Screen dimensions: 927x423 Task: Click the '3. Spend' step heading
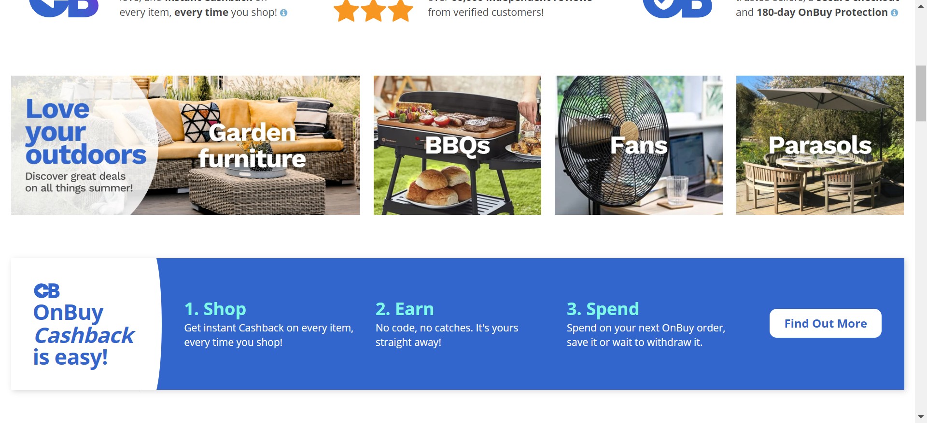(603, 309)
